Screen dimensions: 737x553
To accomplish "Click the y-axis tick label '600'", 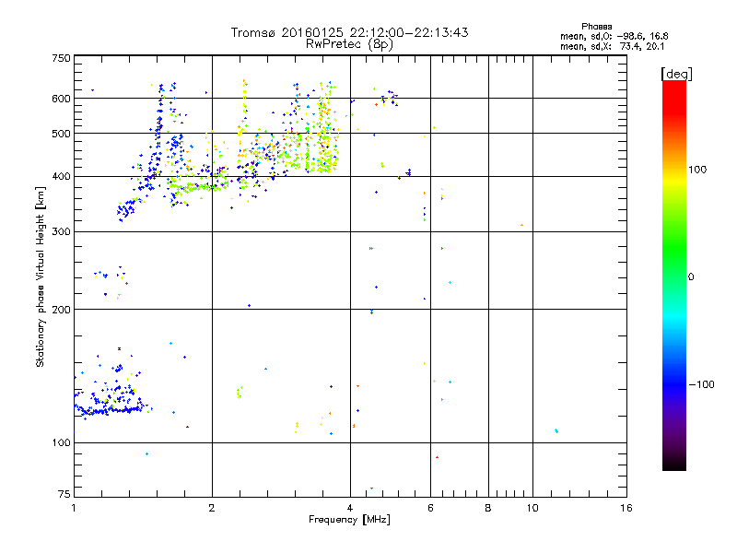I will (x=61, y=99).
